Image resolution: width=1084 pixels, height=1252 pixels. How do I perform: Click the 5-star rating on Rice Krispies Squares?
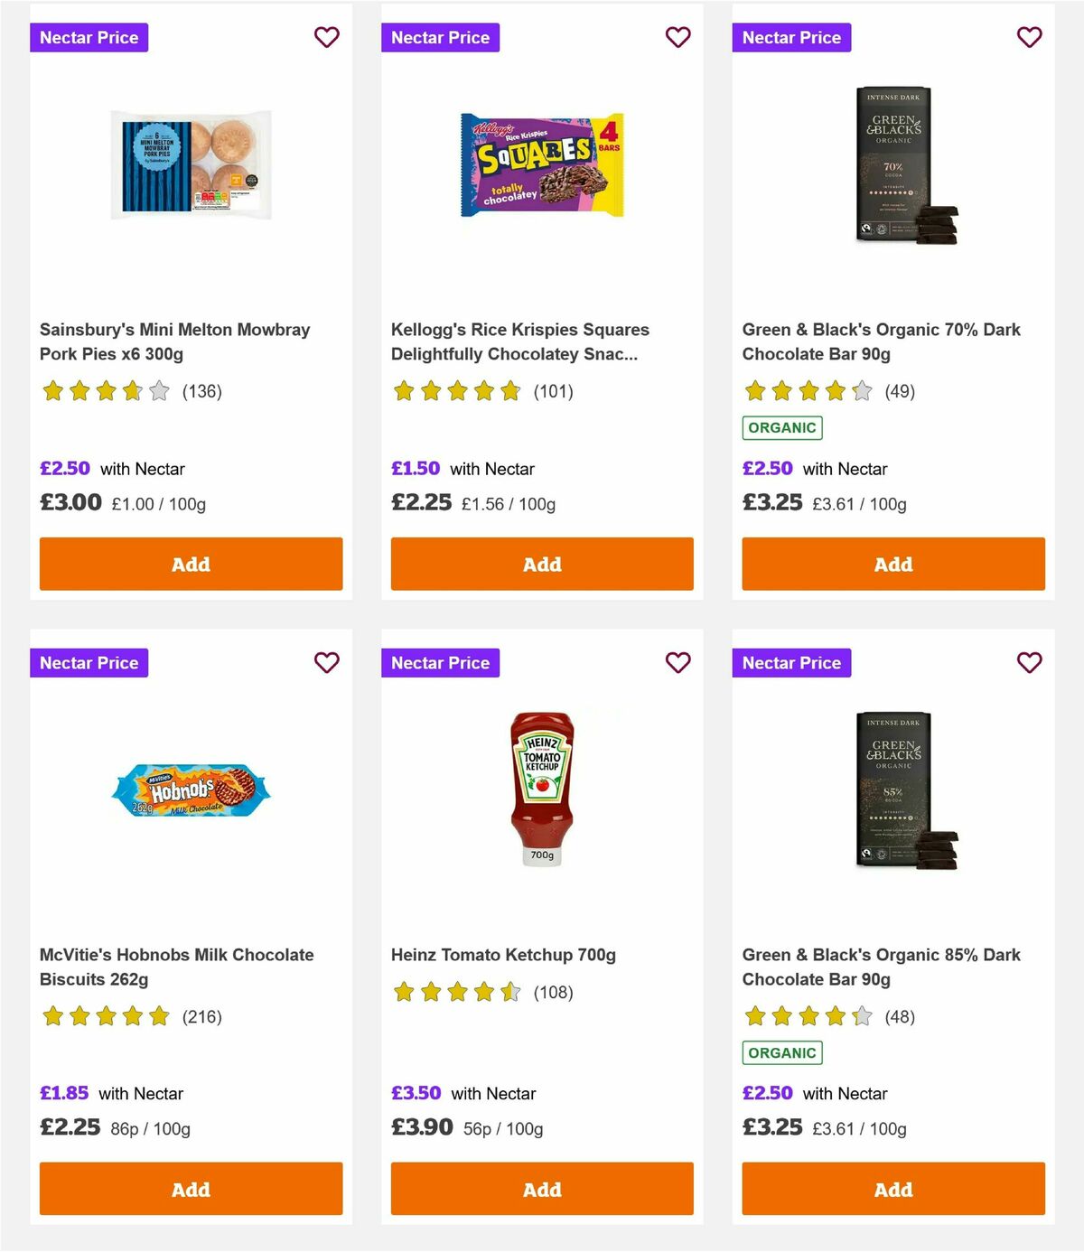point(457,391)
